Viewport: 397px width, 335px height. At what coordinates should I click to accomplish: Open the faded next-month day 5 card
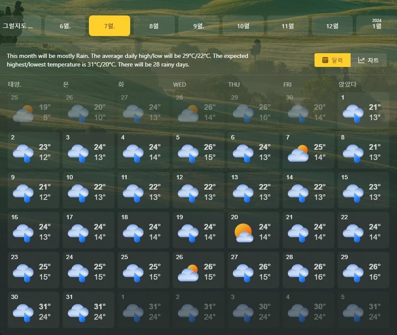pyautogui.click(x=363, y=310)
